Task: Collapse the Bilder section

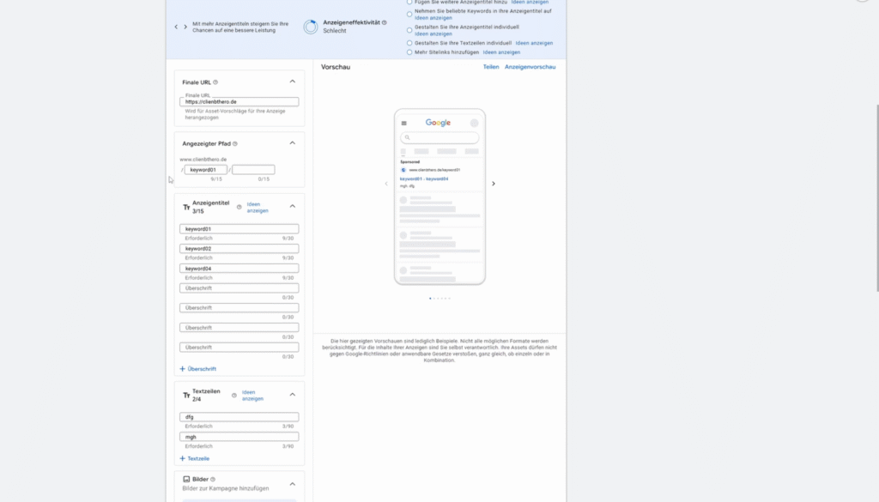Action: click(x=293, y=484)
